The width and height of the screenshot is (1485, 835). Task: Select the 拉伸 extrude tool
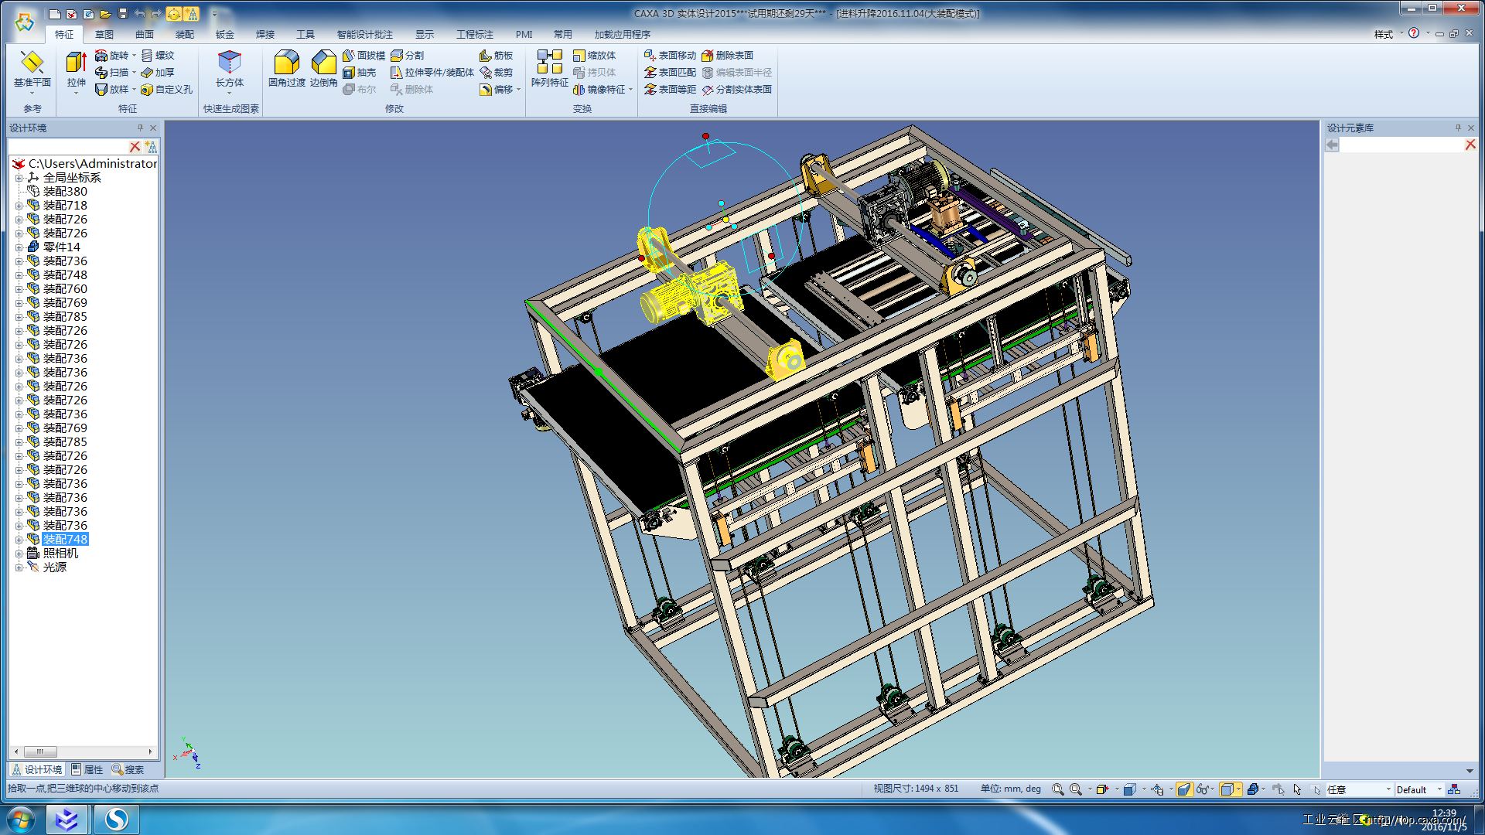coord(76,63)
